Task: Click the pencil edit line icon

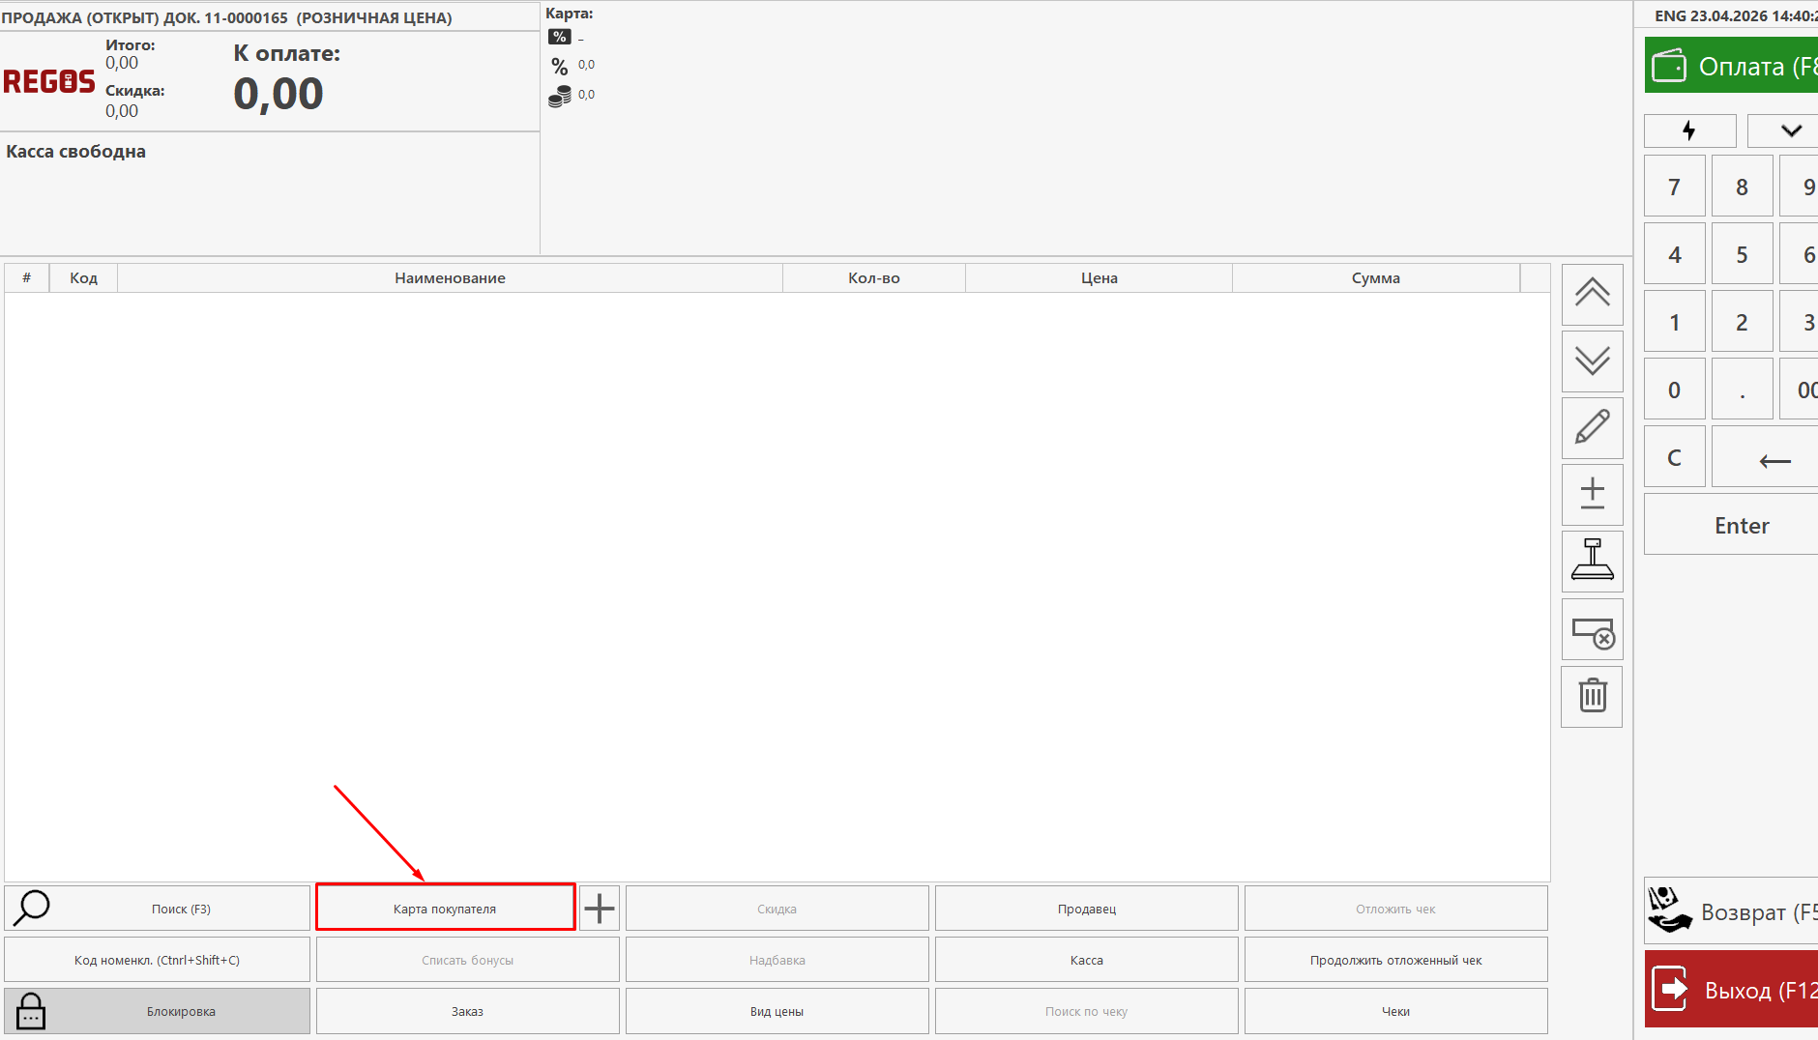Action: pyautogui.click(x=1592, y=427)
